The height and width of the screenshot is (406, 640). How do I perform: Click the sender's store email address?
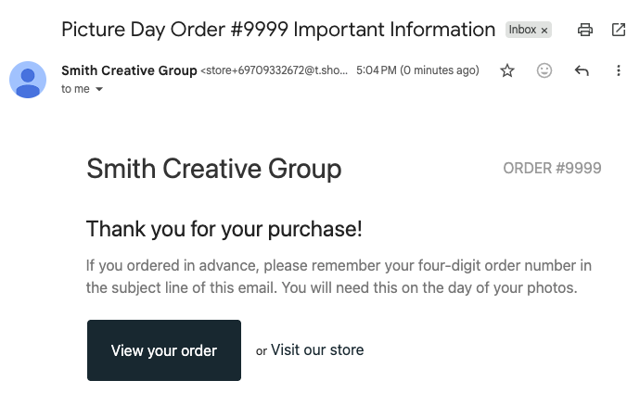(274, 71)
